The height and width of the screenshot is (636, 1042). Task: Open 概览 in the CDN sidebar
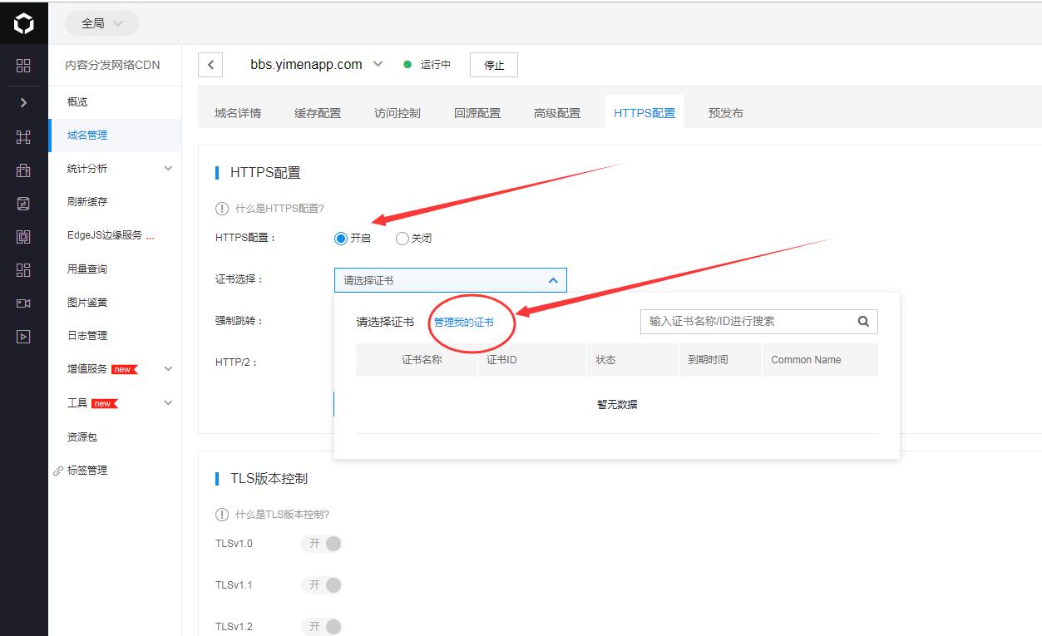click(x=77, y=102)
